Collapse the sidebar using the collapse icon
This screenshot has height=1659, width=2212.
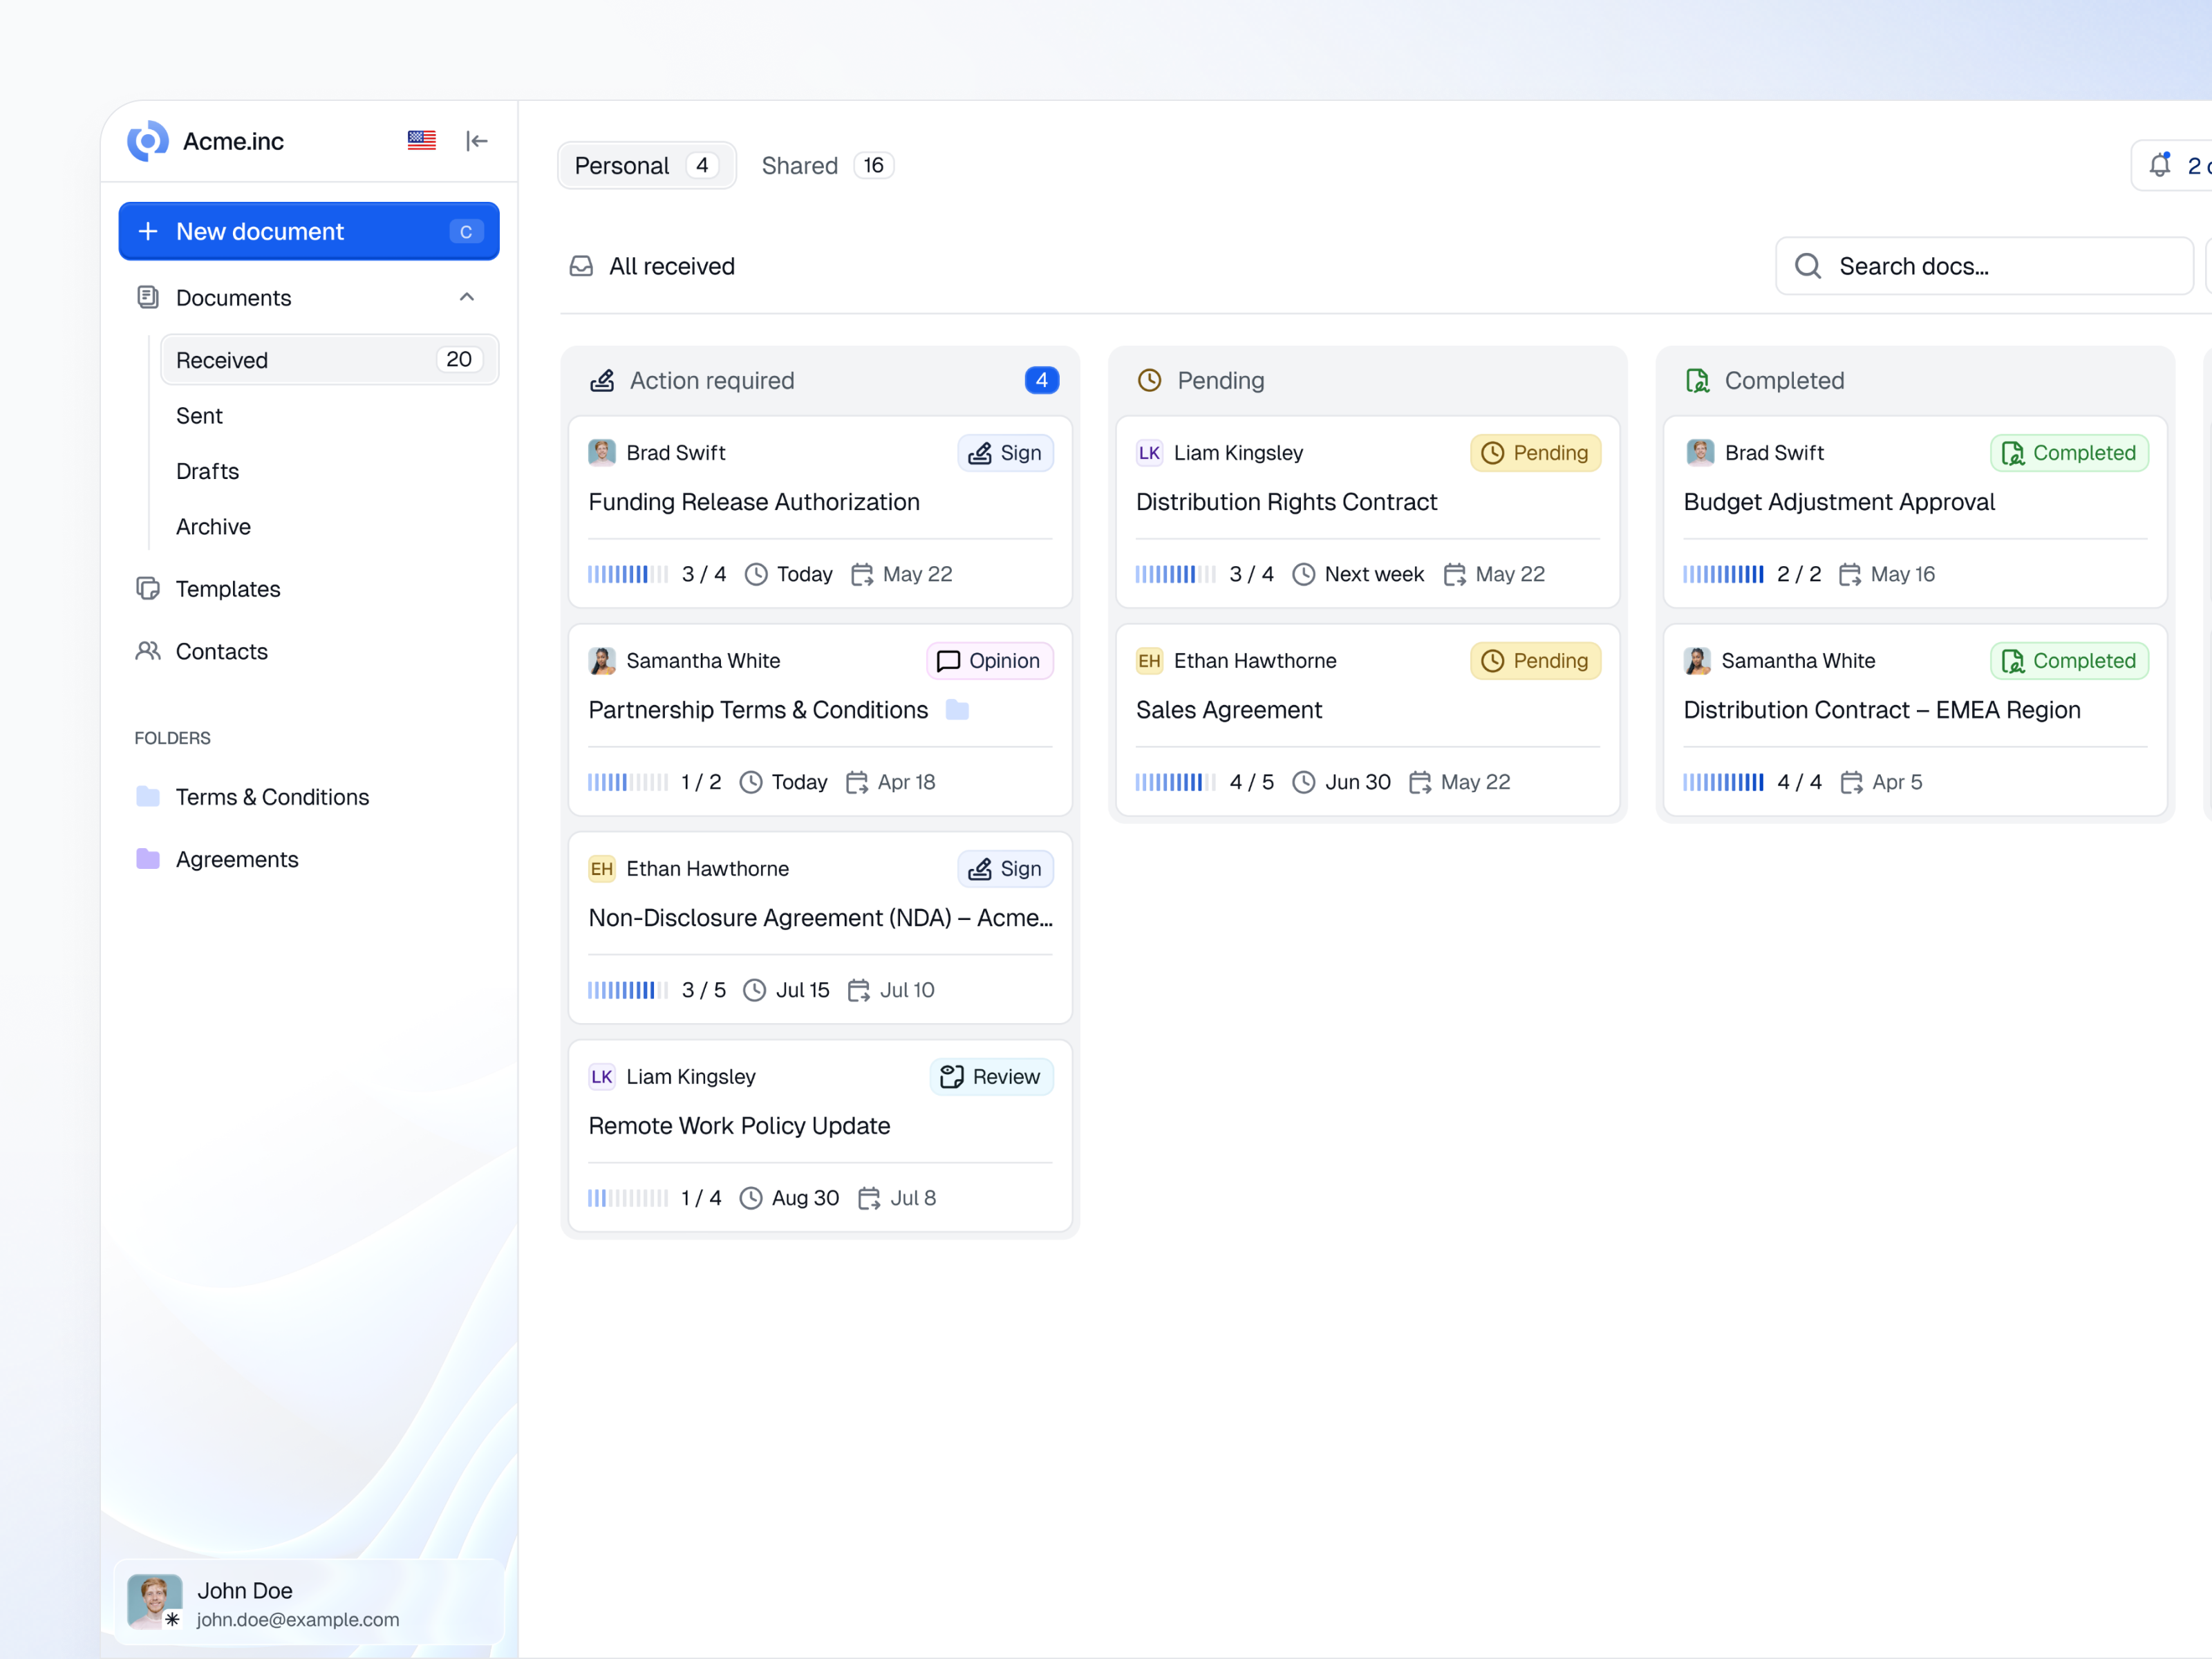[477, 141]
